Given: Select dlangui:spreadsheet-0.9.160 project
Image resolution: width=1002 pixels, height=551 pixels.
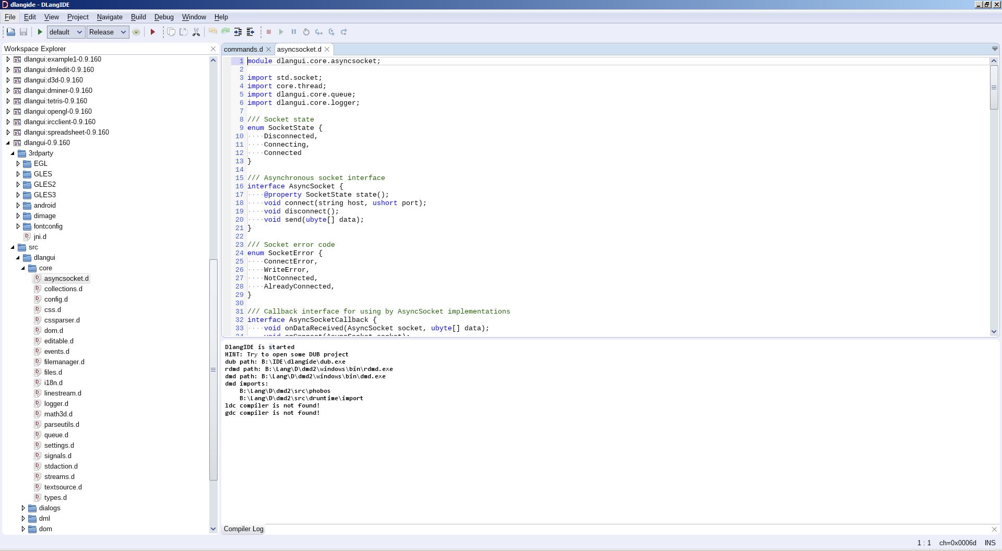Looking at the screenshot, I should [x=66, y=132].
